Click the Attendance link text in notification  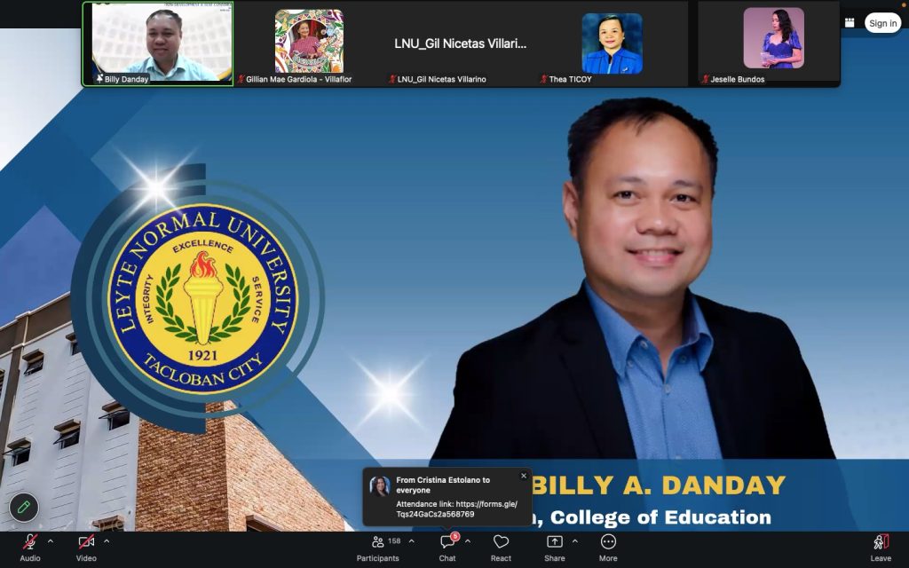click(x=457, y=509)
